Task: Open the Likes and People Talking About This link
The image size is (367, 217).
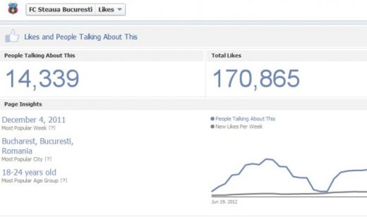Action: pyautogui.click(x=81, y=37)
